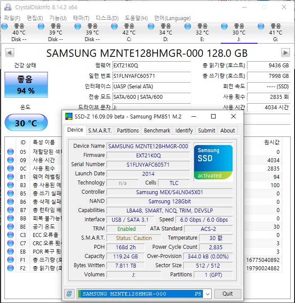Open the 테마(T) menu

coord(81,18)
